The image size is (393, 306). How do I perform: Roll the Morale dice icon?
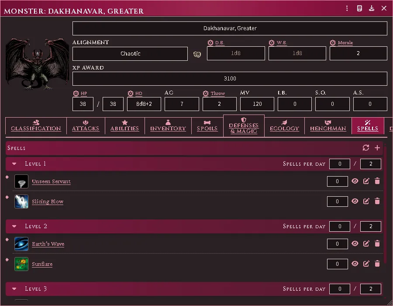tap(333, 43)
